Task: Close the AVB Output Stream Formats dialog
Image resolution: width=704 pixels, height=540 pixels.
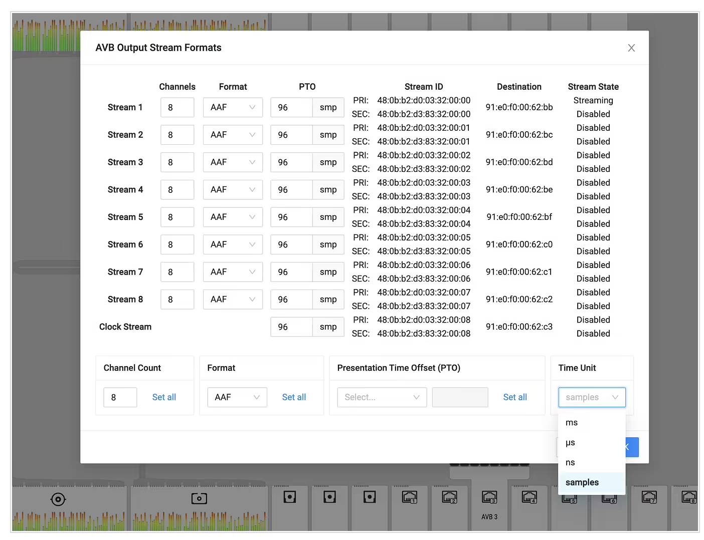Action: click(631, 48)
